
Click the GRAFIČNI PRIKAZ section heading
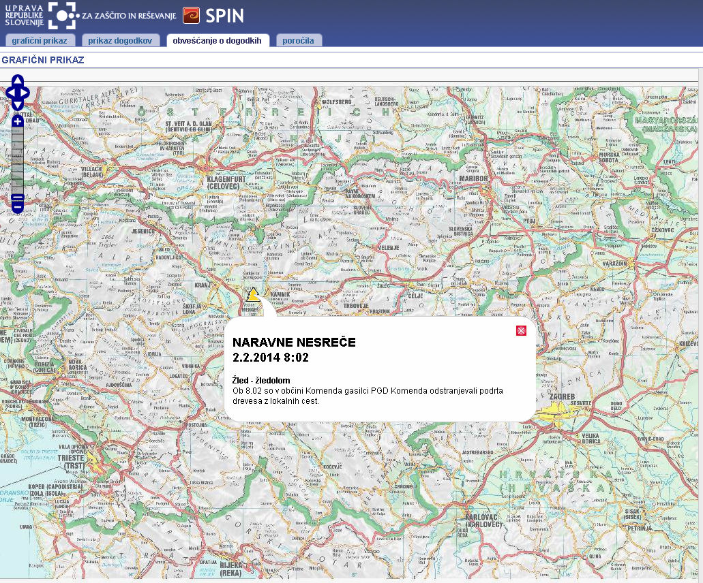pyautogui.click(x=42, y=60)
